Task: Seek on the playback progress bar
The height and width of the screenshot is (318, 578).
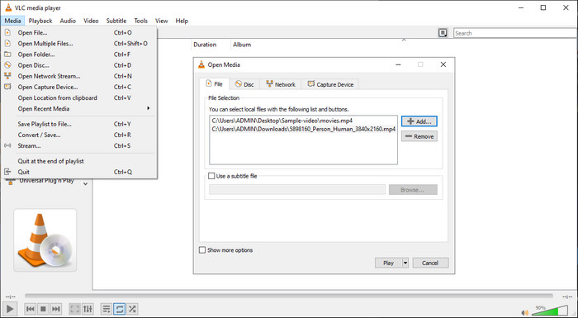Action: (289, 296)
